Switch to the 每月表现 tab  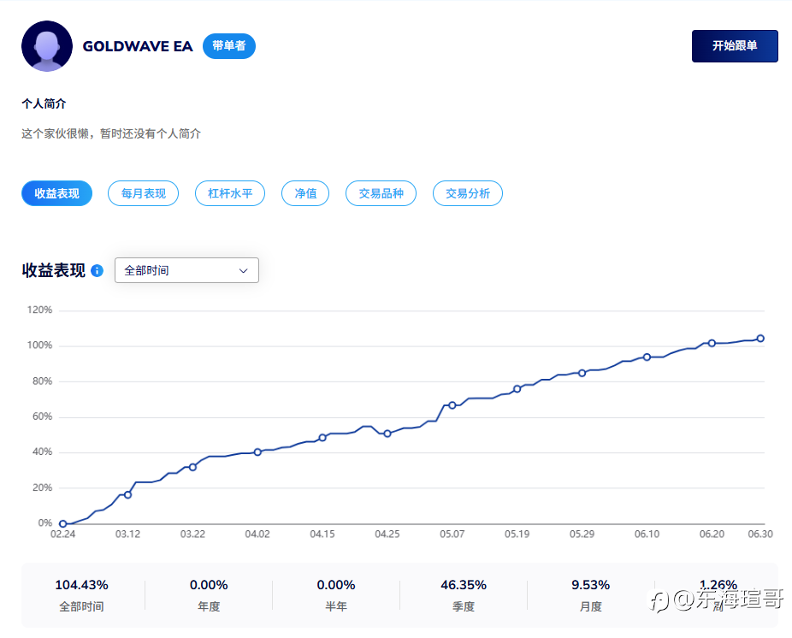143,193
